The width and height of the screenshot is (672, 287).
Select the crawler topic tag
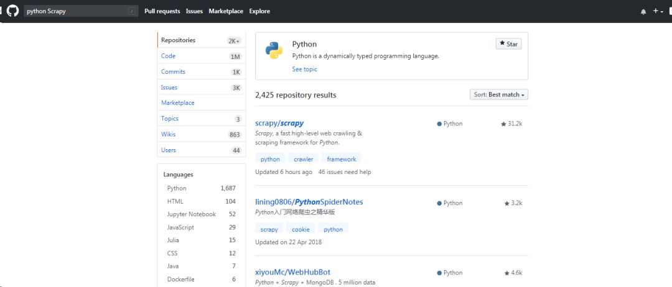click(x=304, y=158)
